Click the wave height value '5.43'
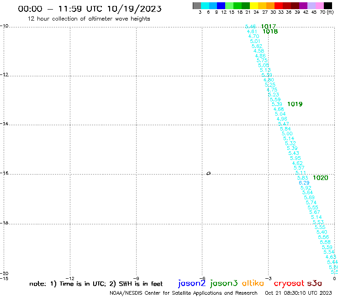This screenshot has height=297, width=338. pos(294,153)
